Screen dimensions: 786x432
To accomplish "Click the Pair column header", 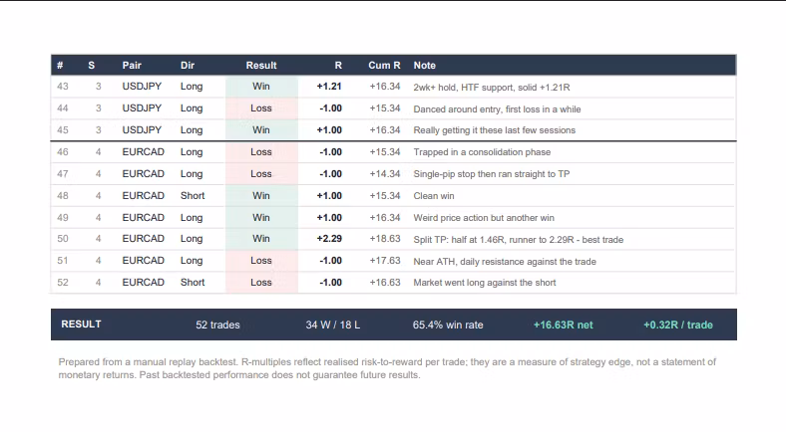I will 132,66.
